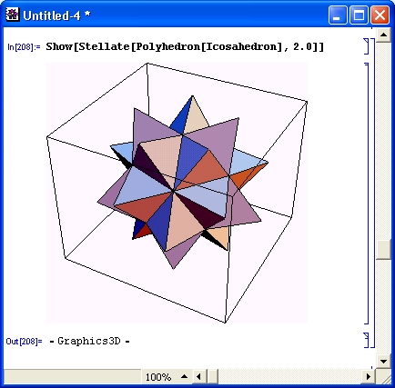Select the graphics output cell bracket
Viewport: 395px width, 388px height.
367,194
